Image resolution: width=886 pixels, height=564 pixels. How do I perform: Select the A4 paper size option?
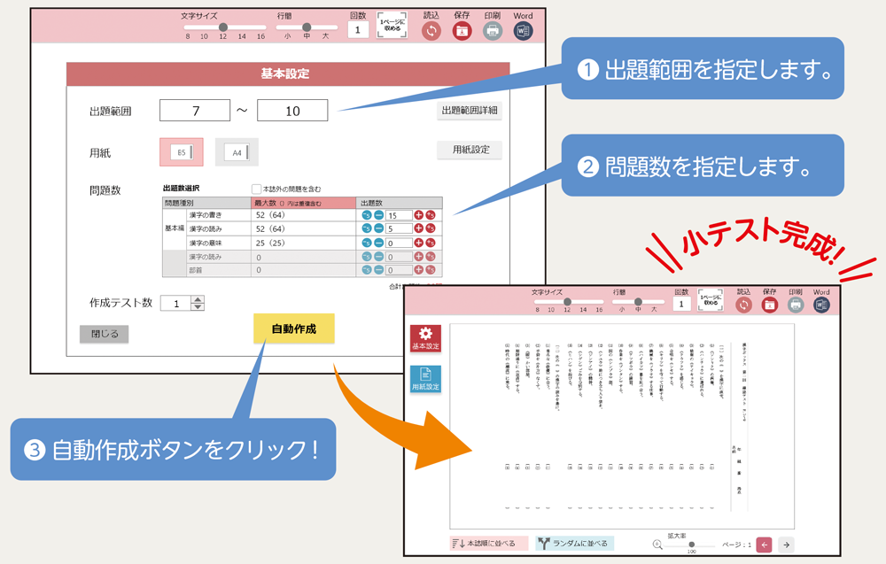click(x=237, y=152)
